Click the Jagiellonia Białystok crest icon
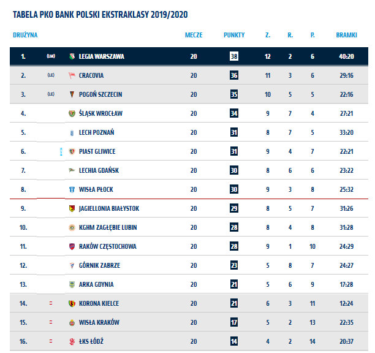 pyautogui.click(x=72, y=208)
